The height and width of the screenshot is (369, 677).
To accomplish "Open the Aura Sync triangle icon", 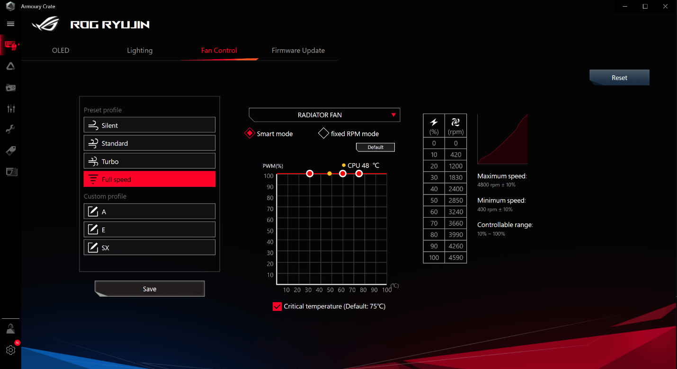I will click(10, 67).
